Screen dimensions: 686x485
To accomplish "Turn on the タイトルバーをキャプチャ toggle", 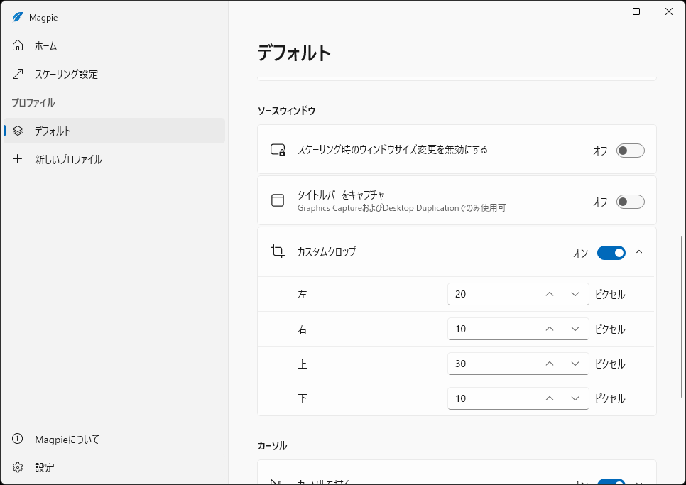I will click(x=629, y=201).
